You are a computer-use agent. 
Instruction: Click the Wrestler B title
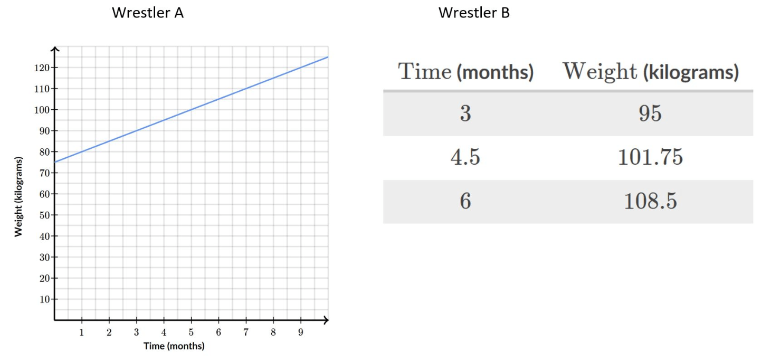[474, 13]
